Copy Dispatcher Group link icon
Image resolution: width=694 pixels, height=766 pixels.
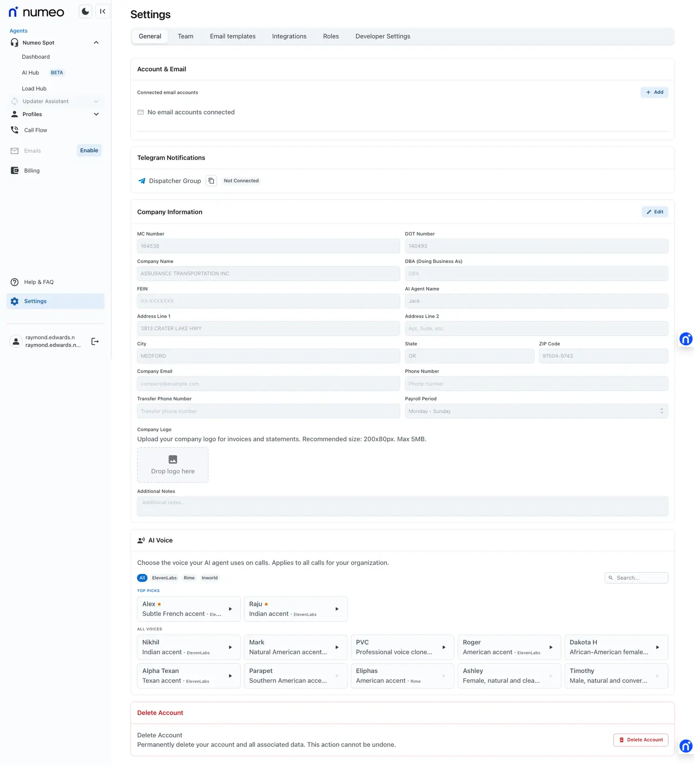pos(211,181)
